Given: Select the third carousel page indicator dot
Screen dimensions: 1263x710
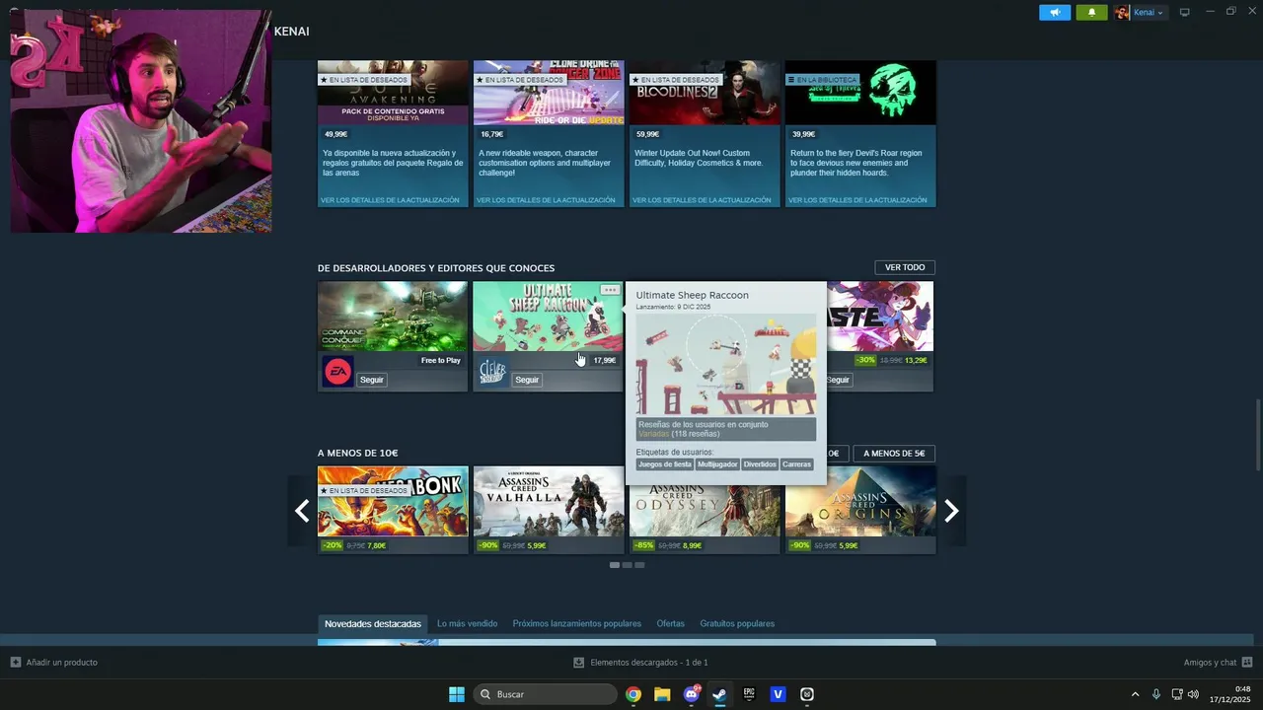Looking at the screenshot, I should [x=639, y=565].
